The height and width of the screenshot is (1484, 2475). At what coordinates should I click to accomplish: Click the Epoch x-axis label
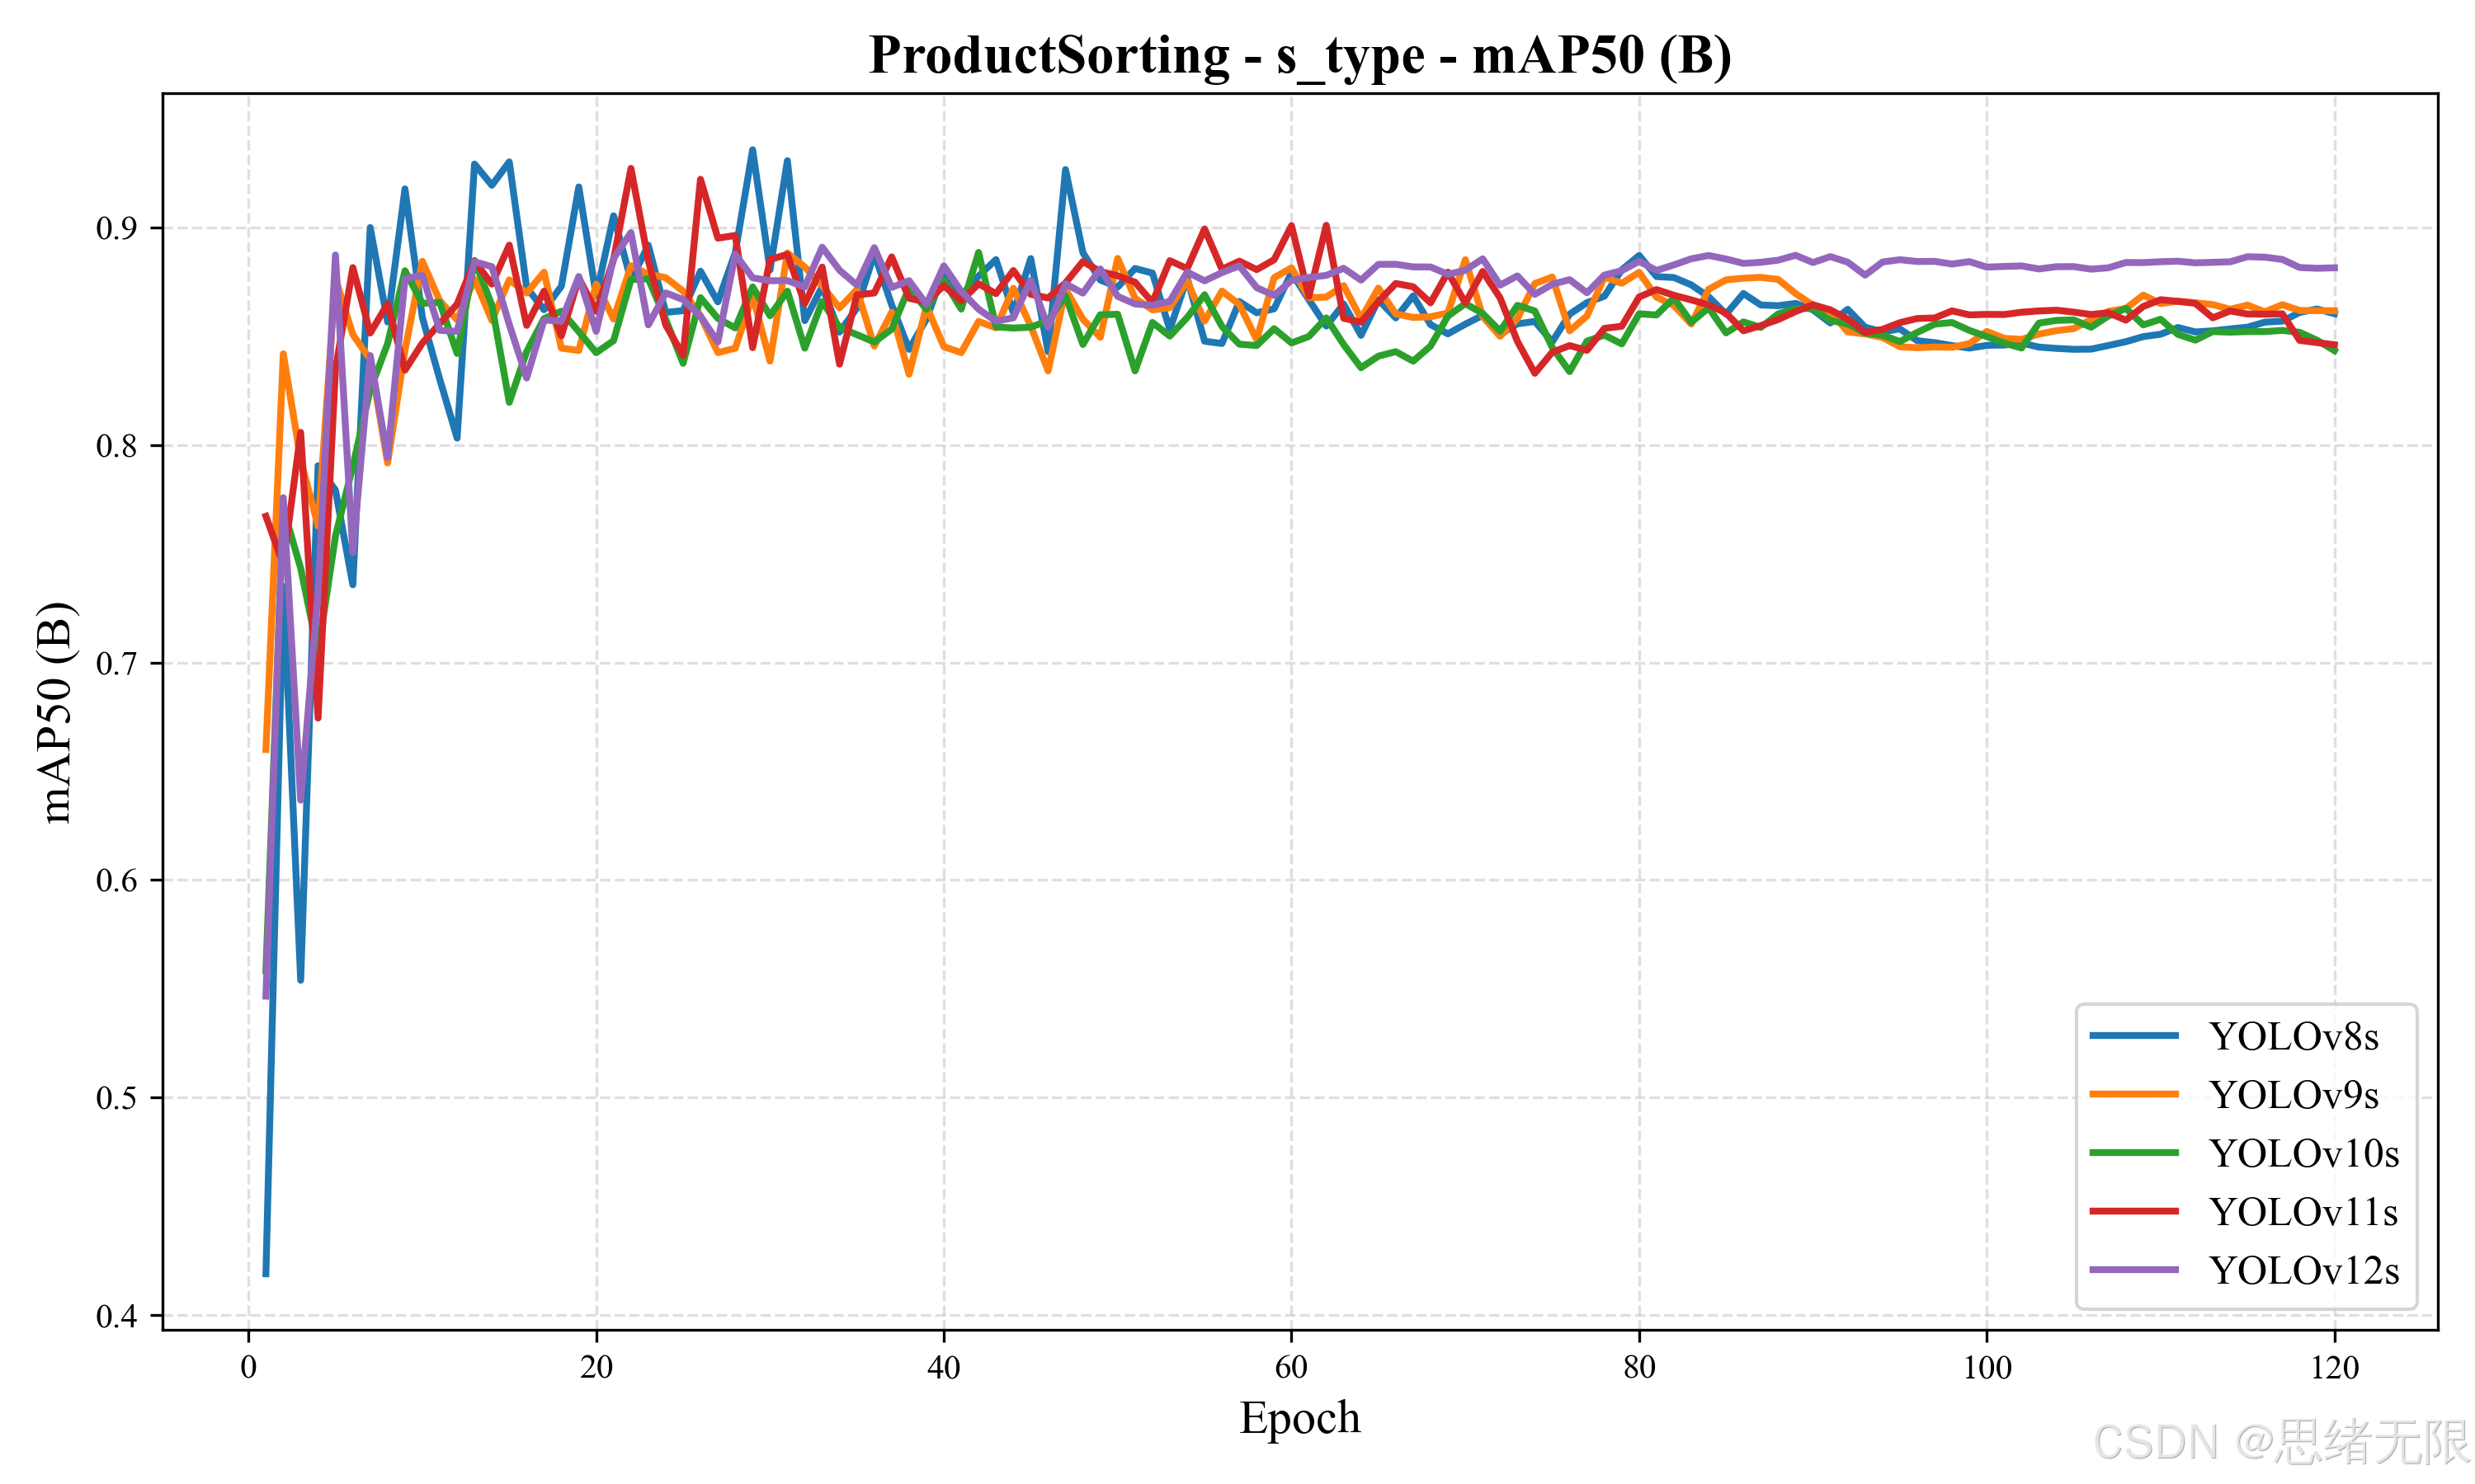tap(1299, 1418)
